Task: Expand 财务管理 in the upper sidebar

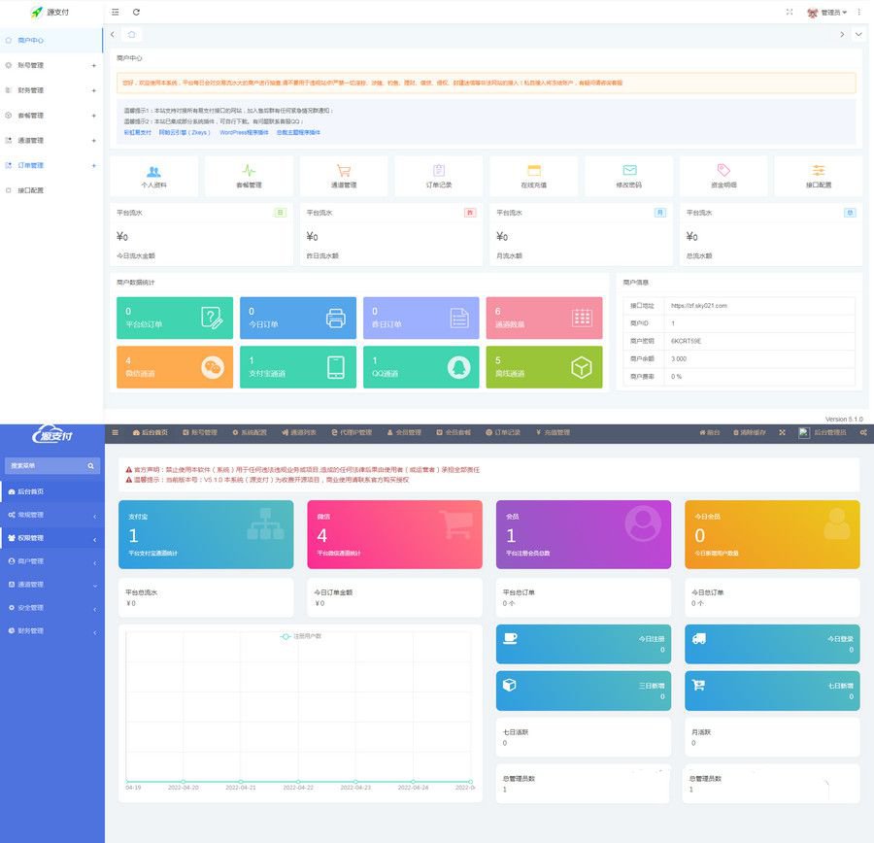Action: (x=51, y=90)
